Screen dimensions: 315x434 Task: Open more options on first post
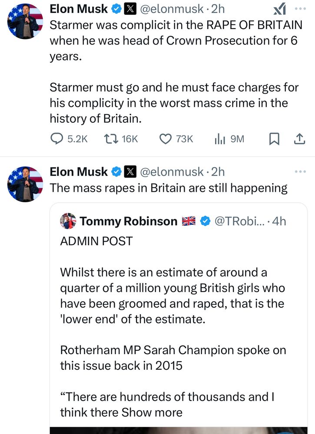[300, 9]
